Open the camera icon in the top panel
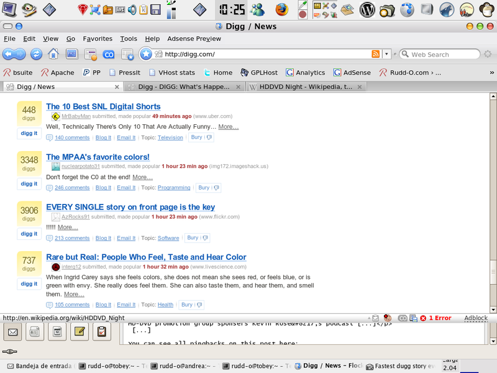 387,10
